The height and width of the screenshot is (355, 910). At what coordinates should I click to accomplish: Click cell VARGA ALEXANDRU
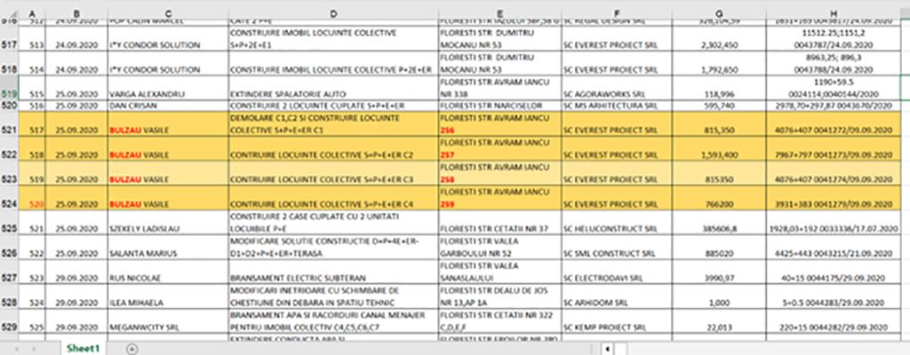pos(168,88)
